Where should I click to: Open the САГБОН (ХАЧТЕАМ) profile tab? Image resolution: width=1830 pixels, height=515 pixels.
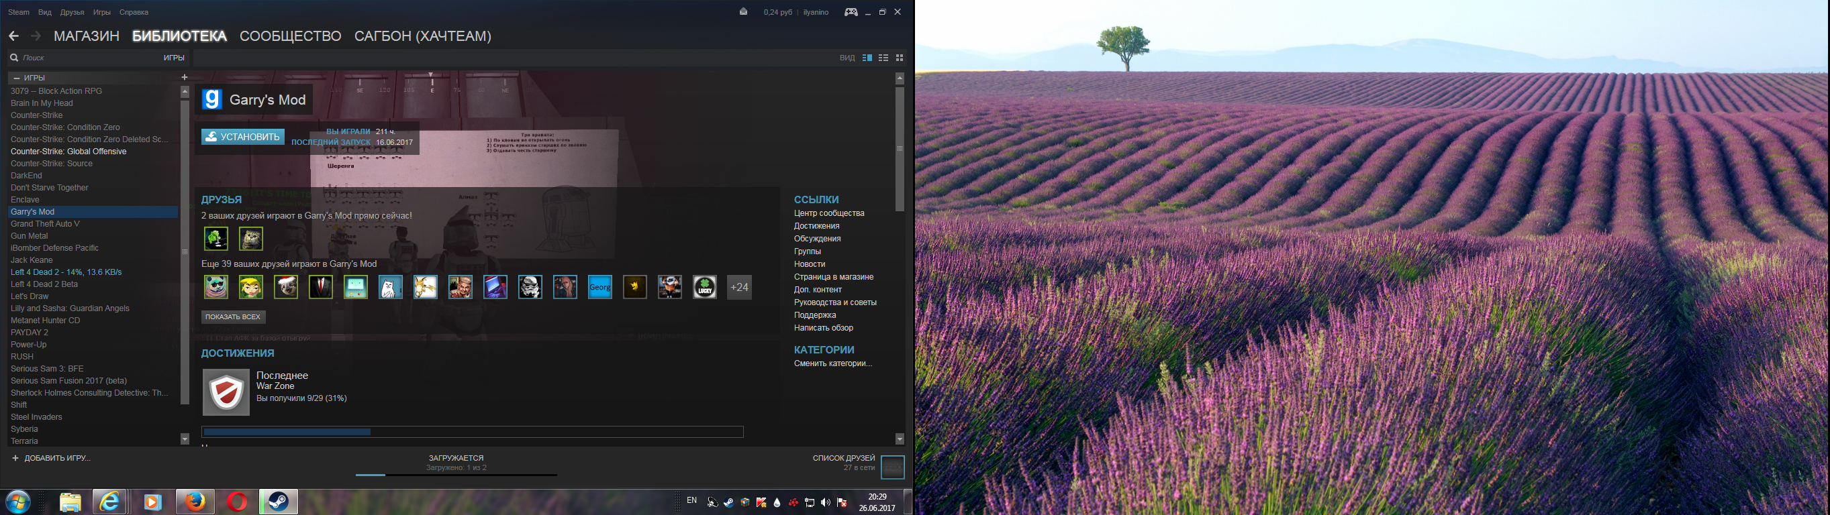[423, 36]
